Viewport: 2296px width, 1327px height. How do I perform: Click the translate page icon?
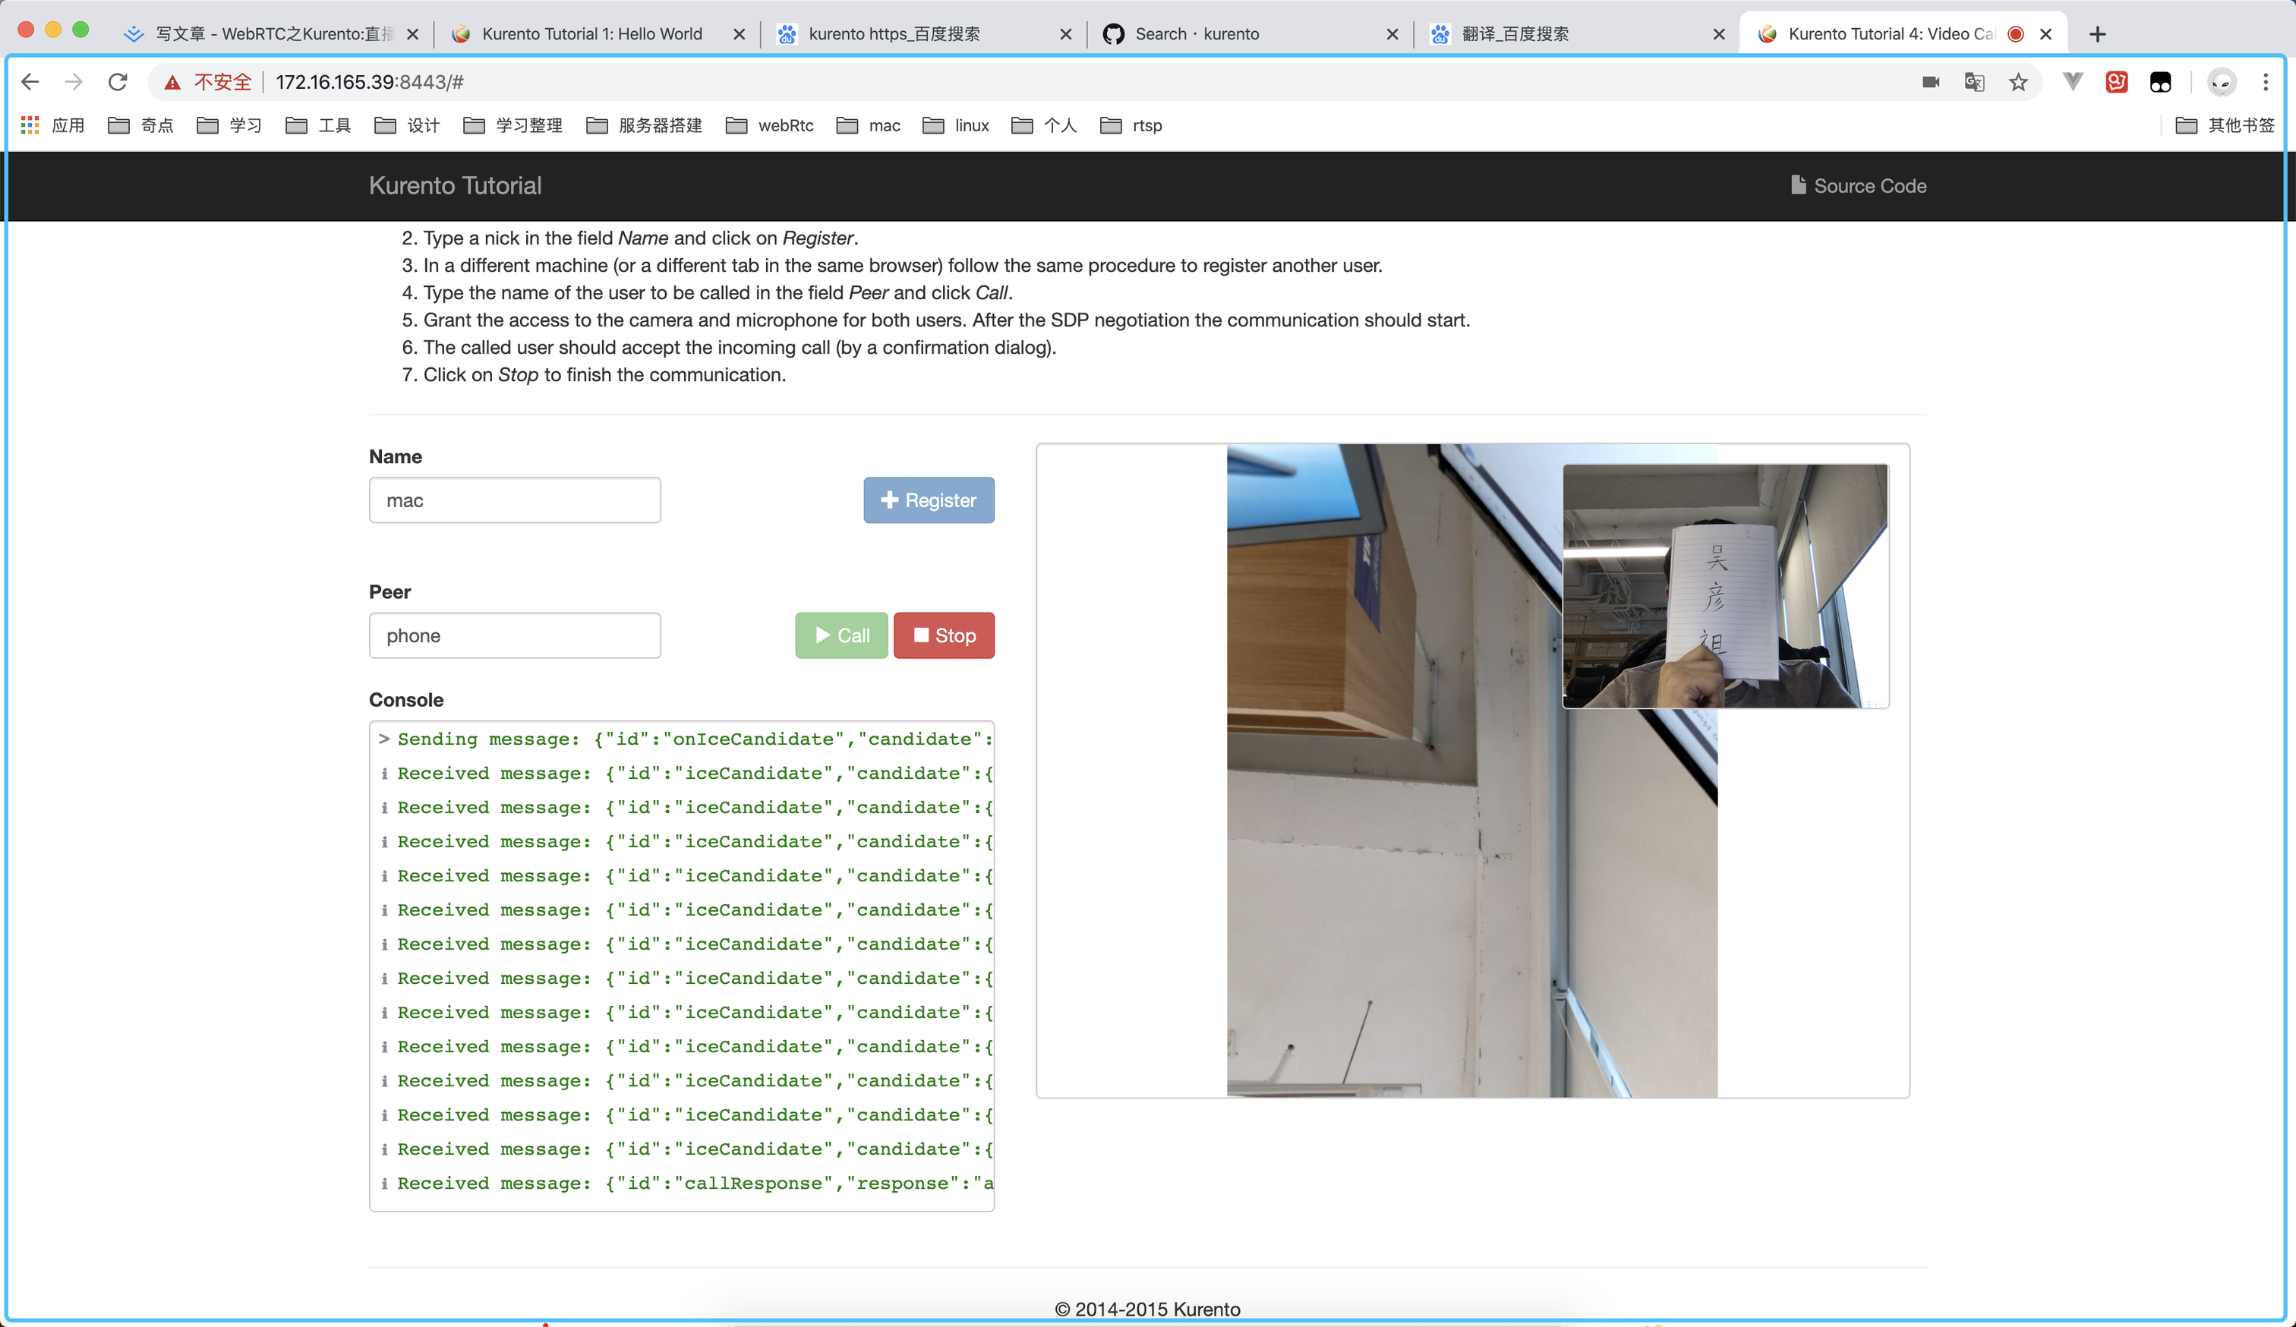[x=1973, y=82]
